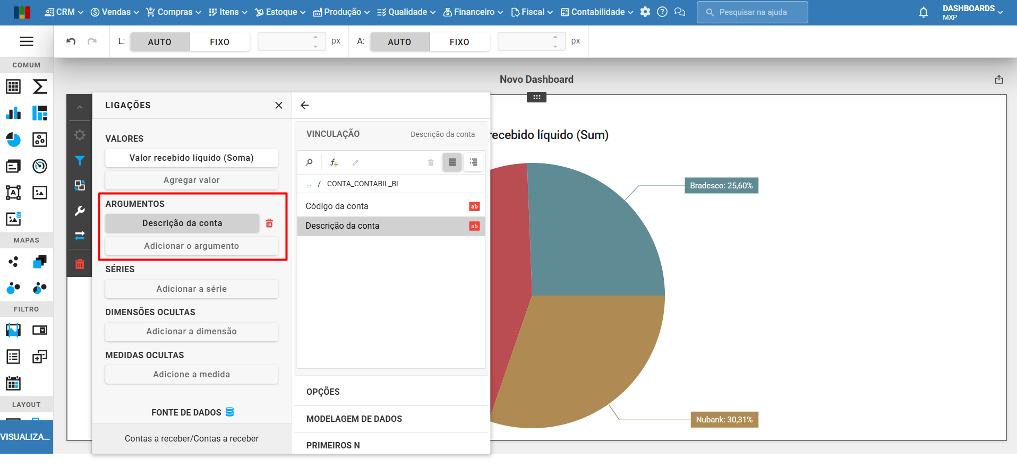This screenshot has width=1017, height=476.
Task: Click the Agregar valor button
Action: pyautogui.click(x=192, y=180)
